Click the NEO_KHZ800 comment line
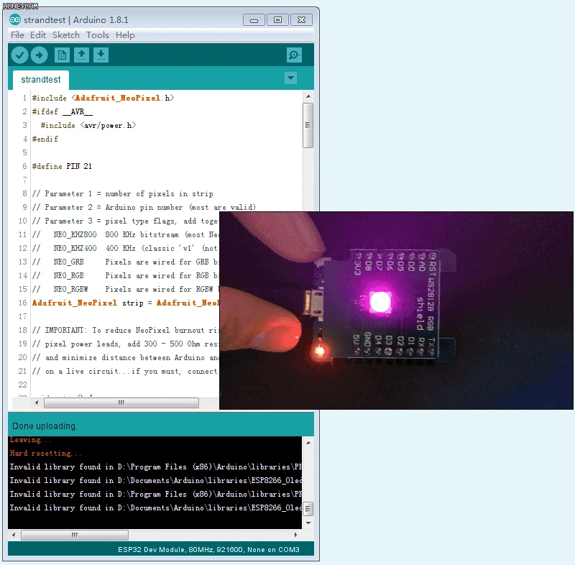 coord(125,234)
